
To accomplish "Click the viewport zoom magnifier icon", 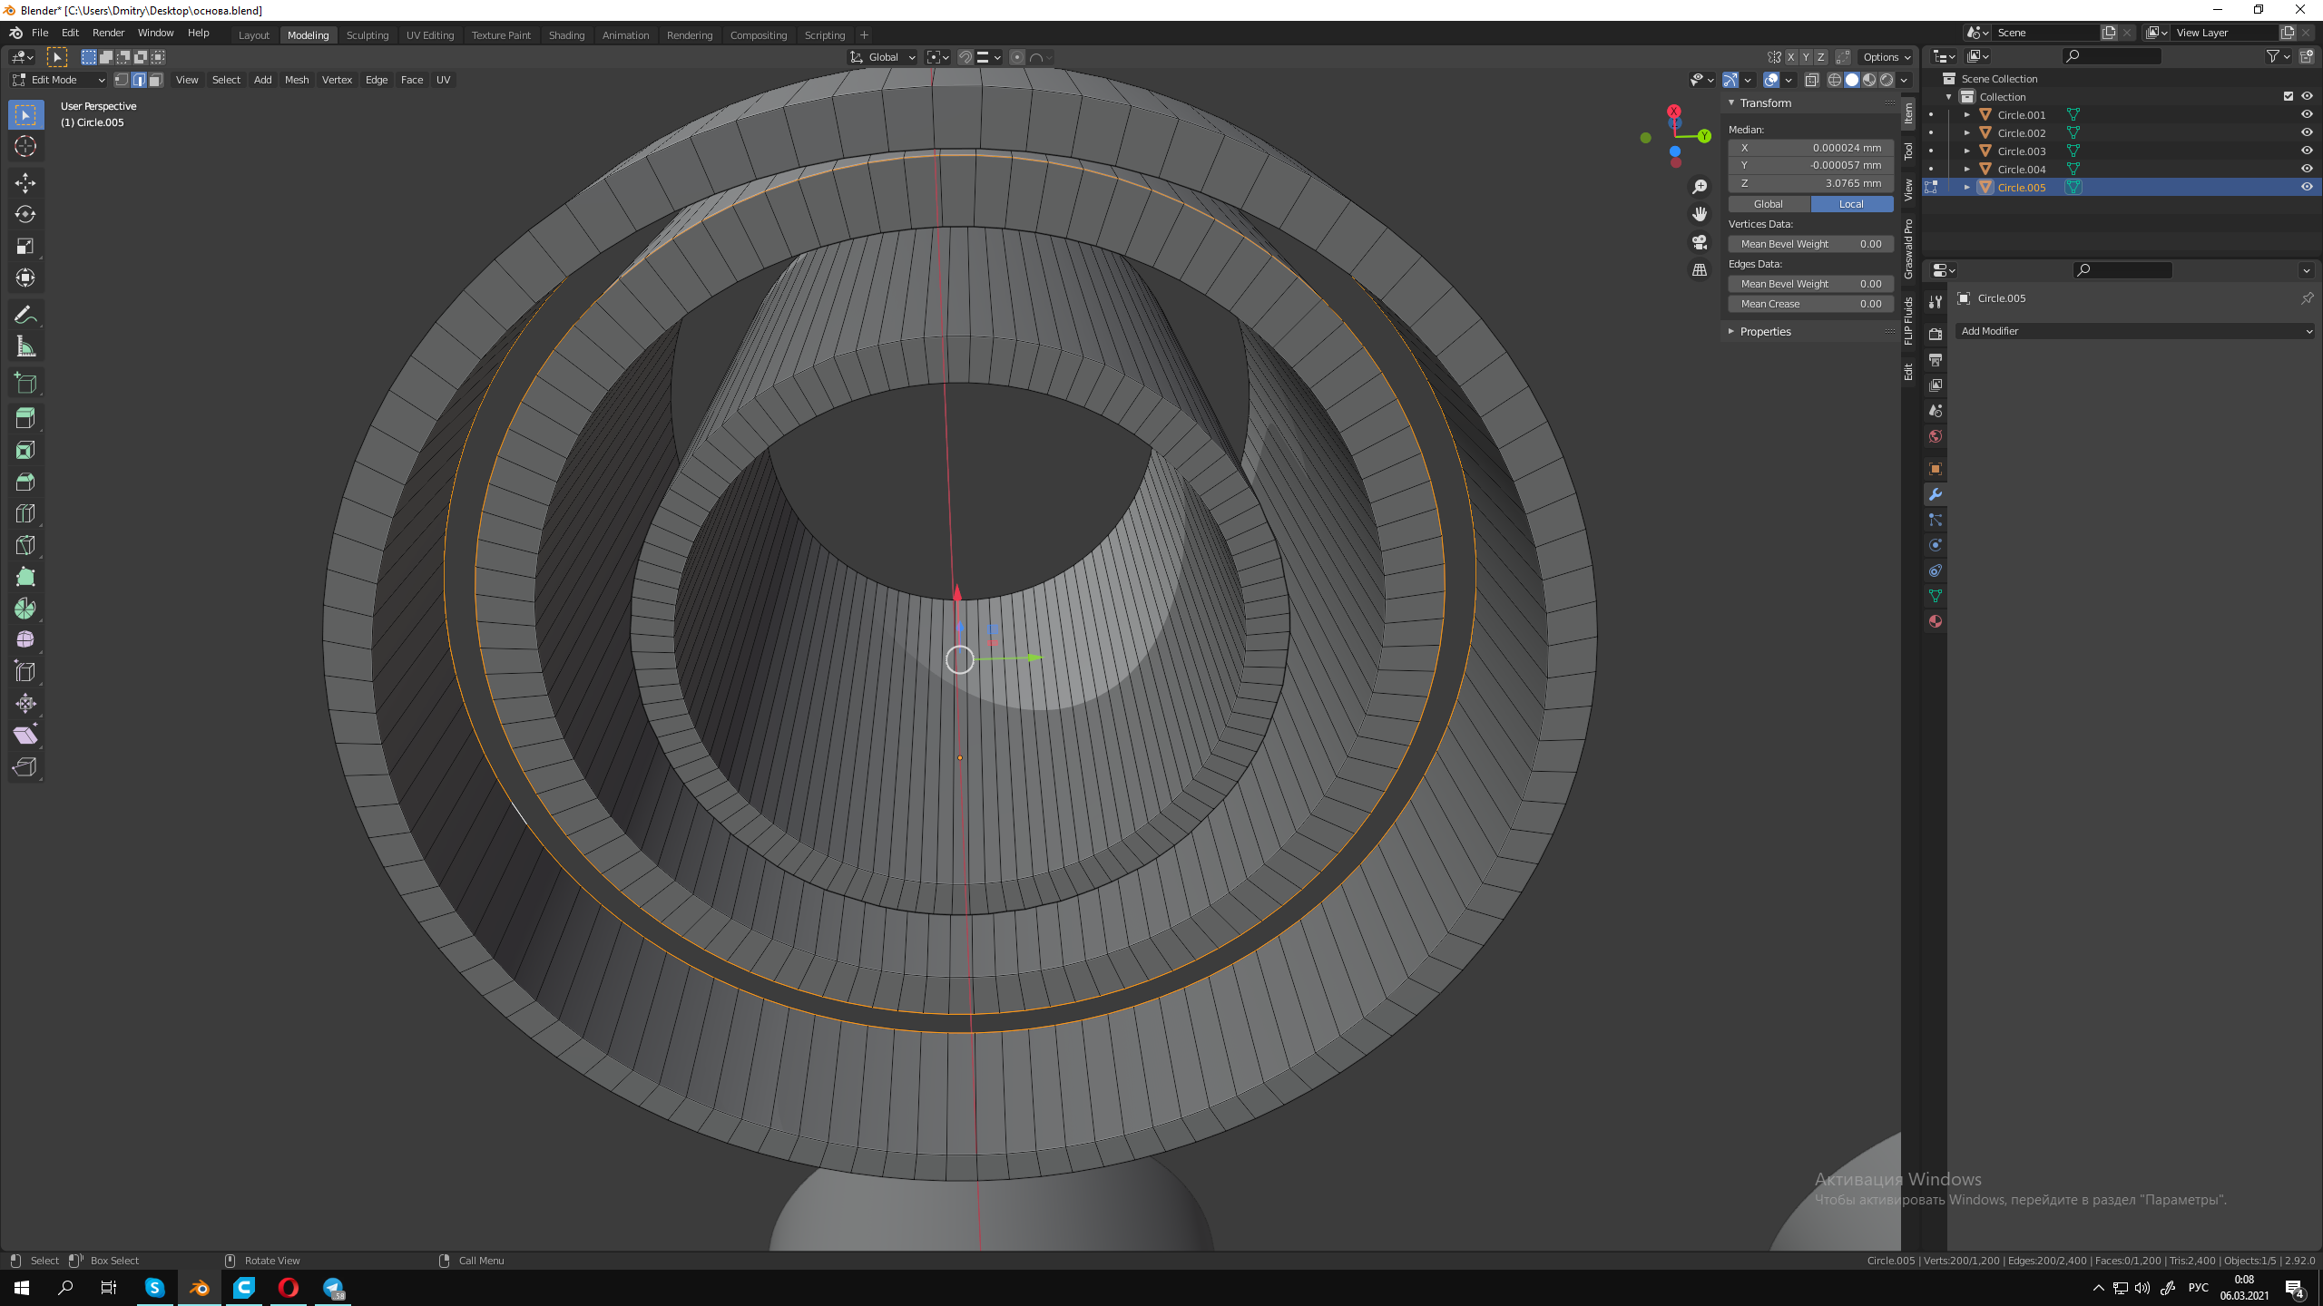I will (x=1700, y=187).
